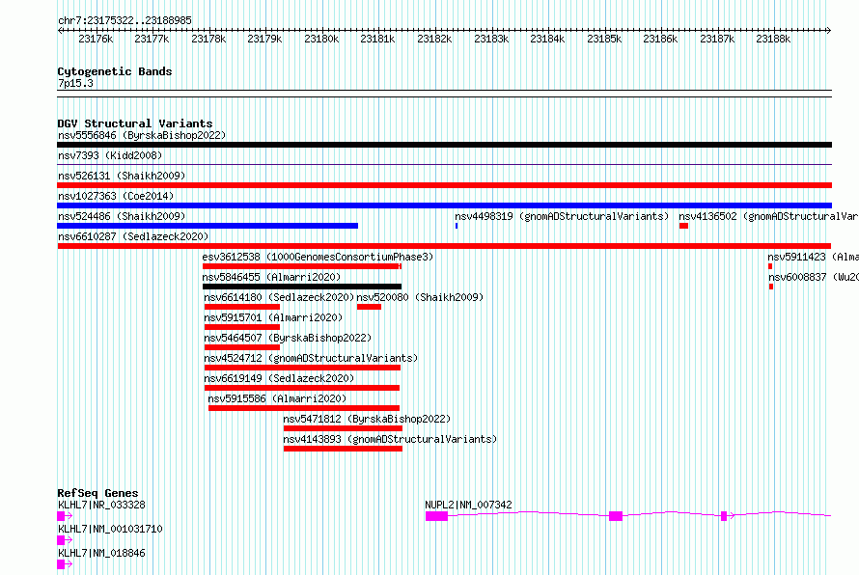Click the small NUPL2 exon with arrow

(x=724, y=516)
